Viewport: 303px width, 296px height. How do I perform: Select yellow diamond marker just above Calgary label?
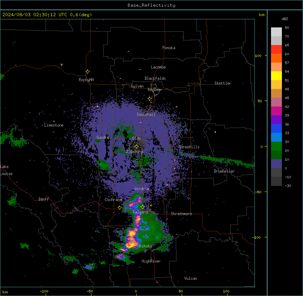[142, 207]
